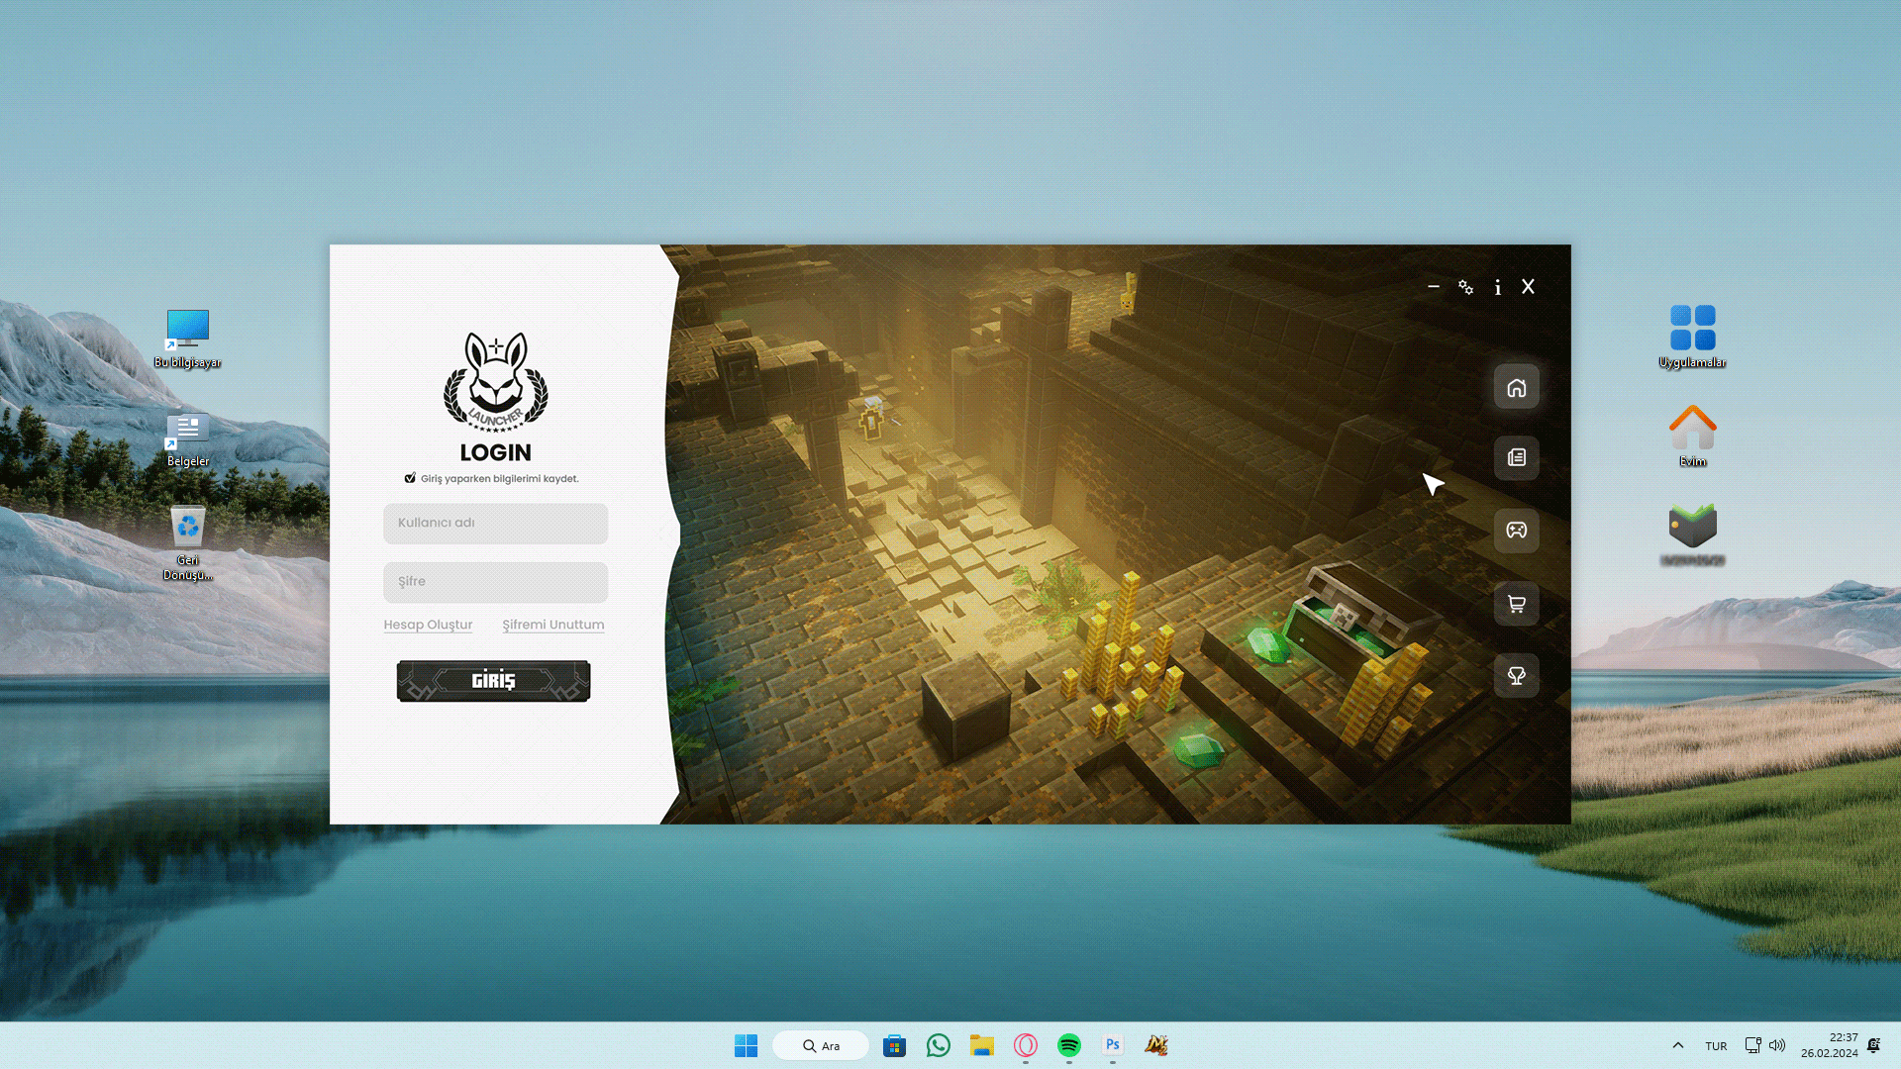This screenshot has height=1069, width=1901.
Task: Click the GİRİŞ login button
Action: 493,681
